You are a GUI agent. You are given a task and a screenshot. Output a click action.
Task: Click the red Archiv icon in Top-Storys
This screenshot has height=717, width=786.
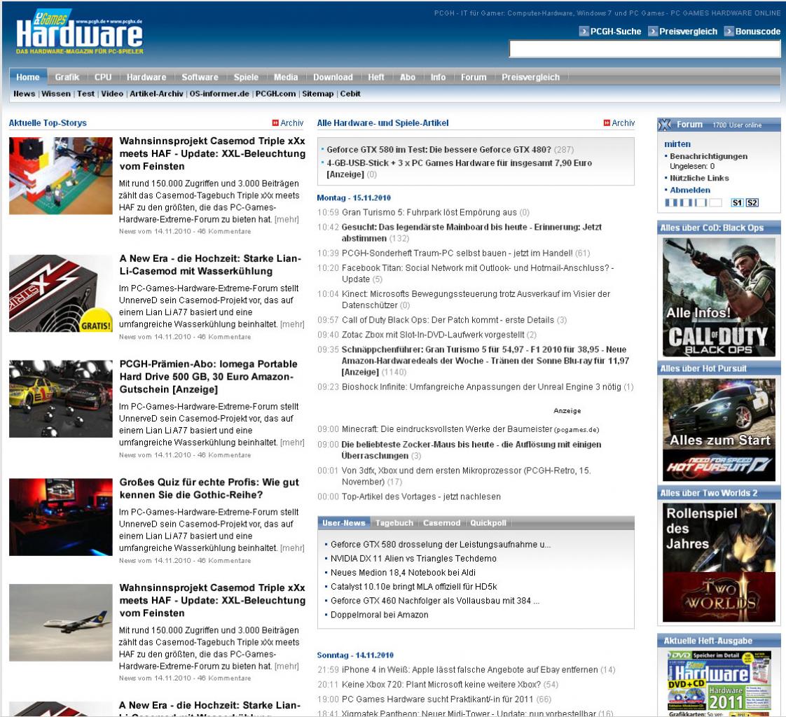click(275, 123)
